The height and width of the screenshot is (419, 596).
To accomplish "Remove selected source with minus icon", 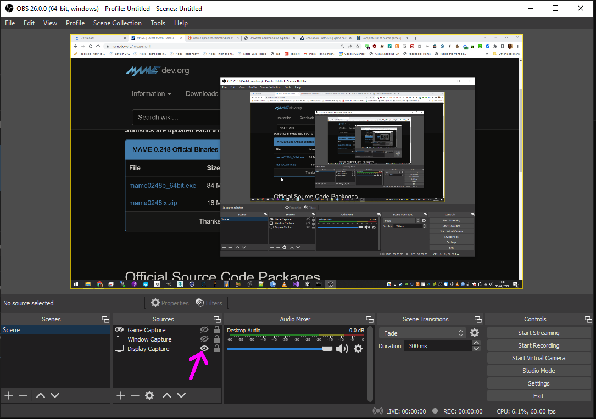I will [x=135, y=395].
